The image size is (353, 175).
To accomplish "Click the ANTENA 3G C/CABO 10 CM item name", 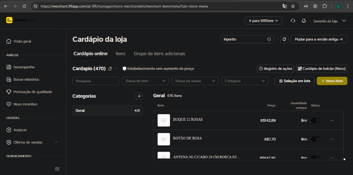I will coord(206,157).
